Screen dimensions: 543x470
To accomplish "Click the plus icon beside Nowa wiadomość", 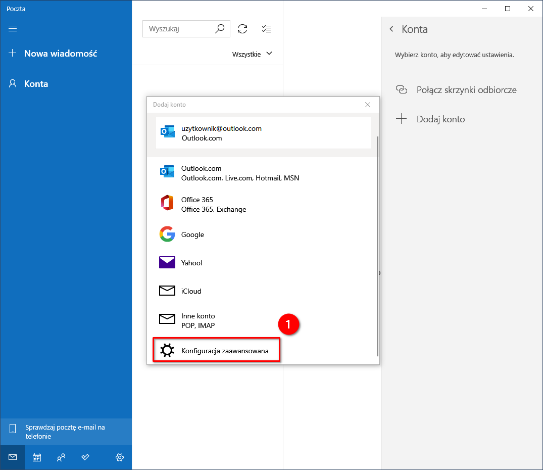I will [x=13, y=53].
